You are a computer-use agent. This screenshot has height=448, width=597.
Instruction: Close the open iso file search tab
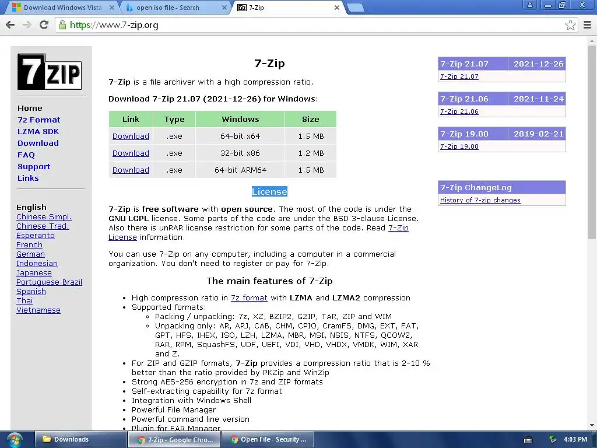(x=224, y=8)
